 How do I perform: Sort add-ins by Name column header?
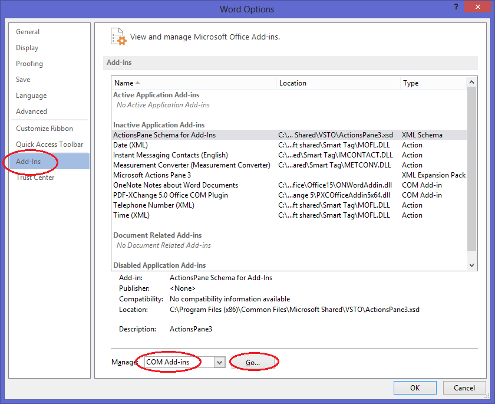coord(194,83)
